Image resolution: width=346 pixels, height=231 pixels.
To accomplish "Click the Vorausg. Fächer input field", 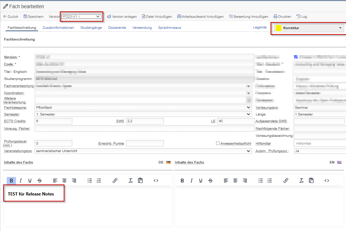I will click(x=145, y=129).
